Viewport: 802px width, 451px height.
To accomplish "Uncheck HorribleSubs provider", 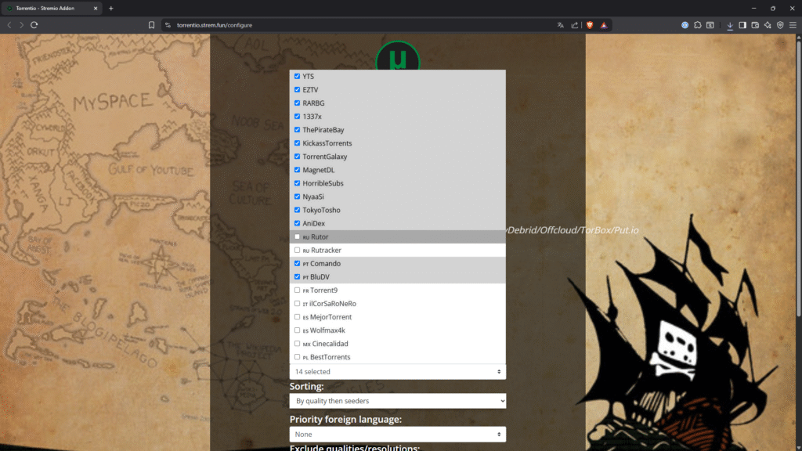I will point(297,183).
